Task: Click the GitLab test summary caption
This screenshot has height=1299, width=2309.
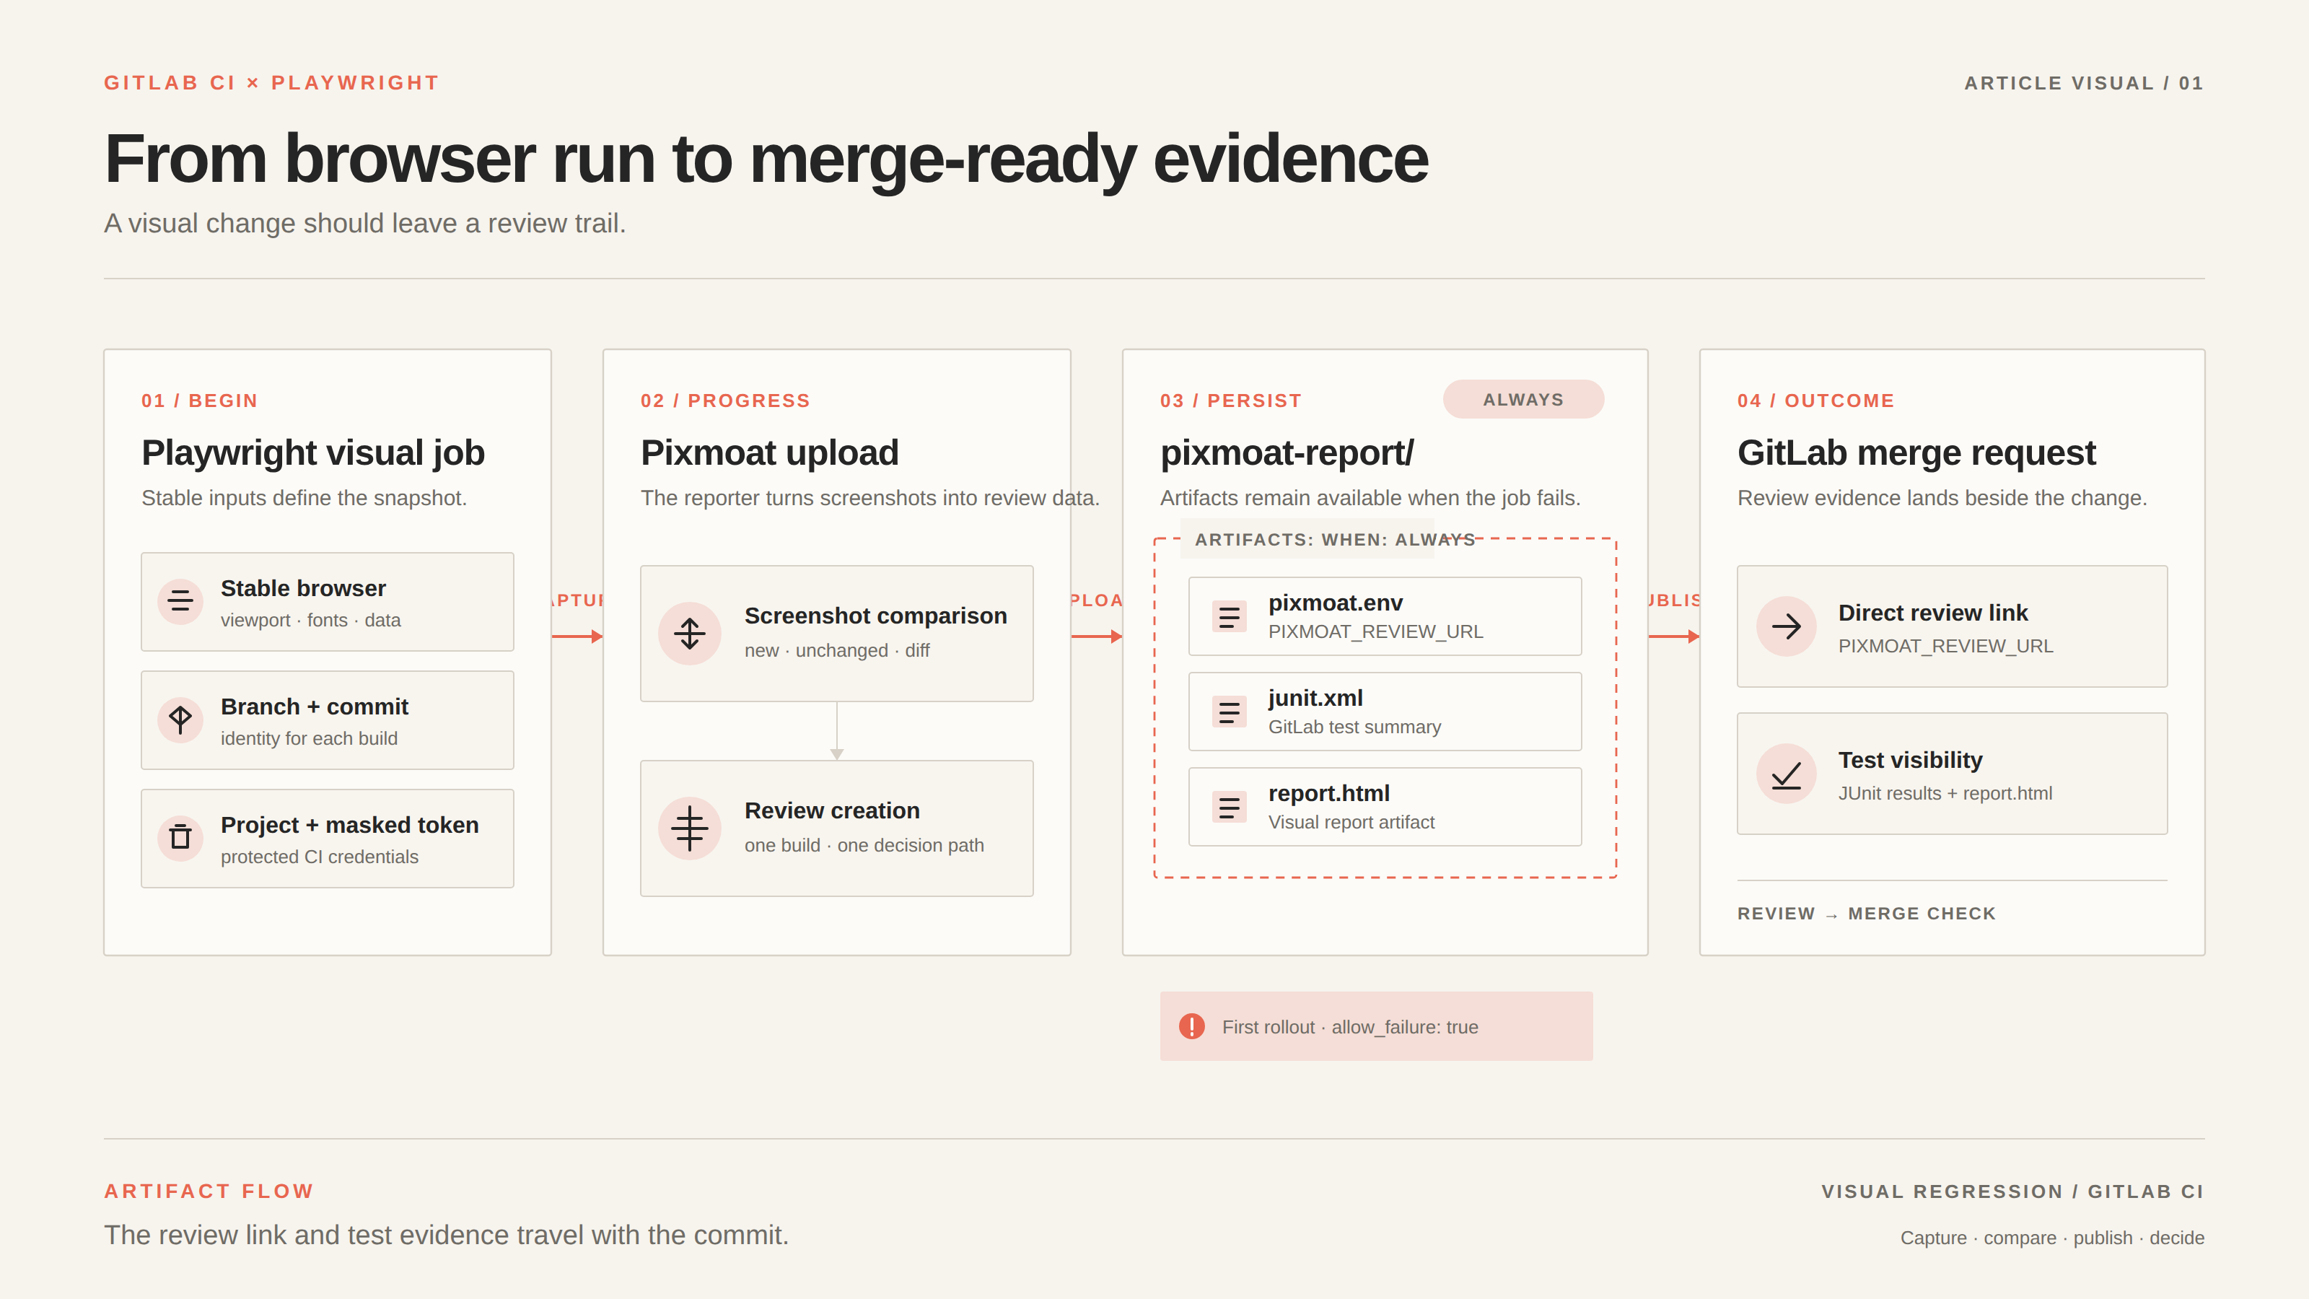Action: click(x=1354, y=727)
